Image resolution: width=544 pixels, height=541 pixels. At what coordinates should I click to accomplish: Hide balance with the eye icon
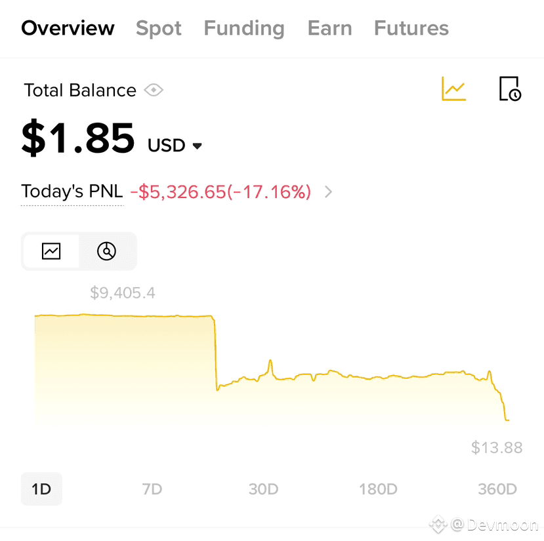154,90
